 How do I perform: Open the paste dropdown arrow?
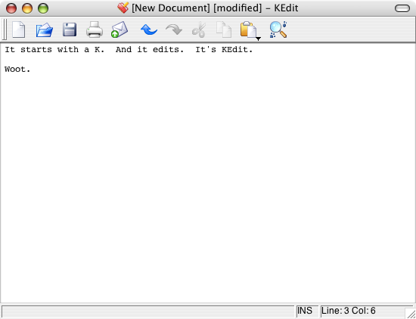(x=259, y=39)
